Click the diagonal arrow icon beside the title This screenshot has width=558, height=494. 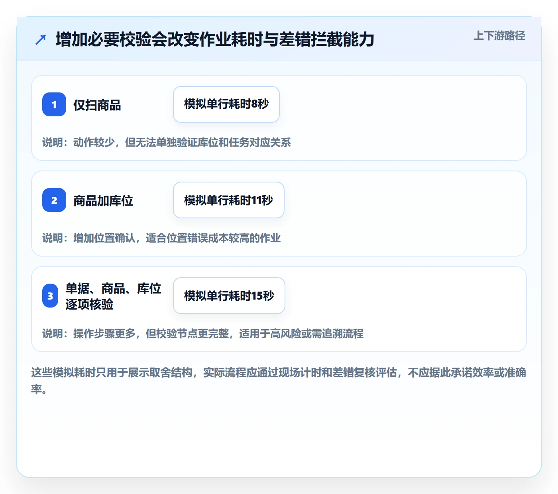click(41, 39)
